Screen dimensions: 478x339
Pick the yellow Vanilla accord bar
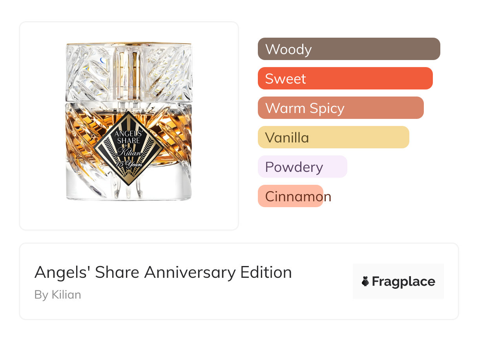[x=333, y=137]
